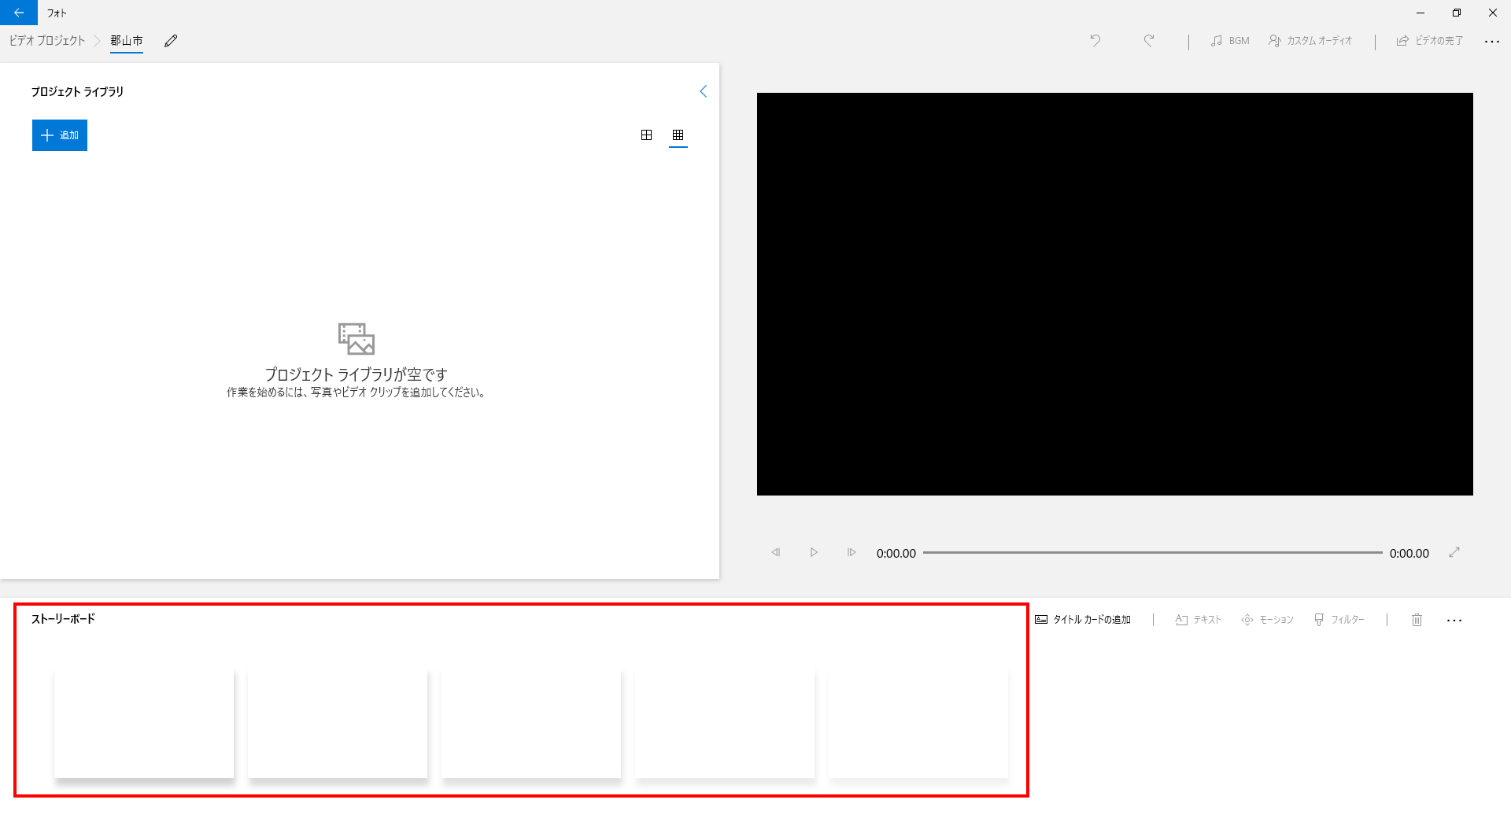Open カスタム オーディオ custom audio
The height and width of the screenshot is (818, 1511).
1310,41
